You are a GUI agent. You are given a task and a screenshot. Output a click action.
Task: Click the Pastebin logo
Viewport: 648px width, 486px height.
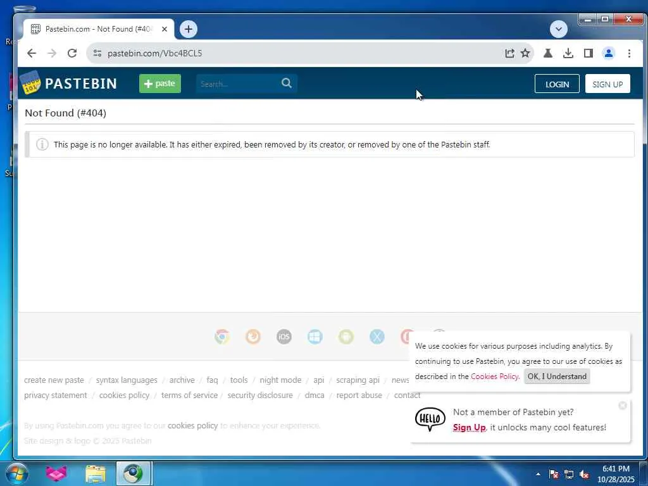pyautogui.click(x=68, y=83)
